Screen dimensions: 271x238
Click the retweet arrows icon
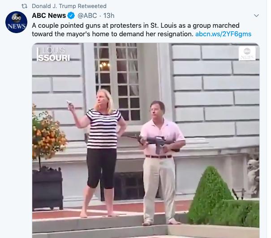click(24, 6)
